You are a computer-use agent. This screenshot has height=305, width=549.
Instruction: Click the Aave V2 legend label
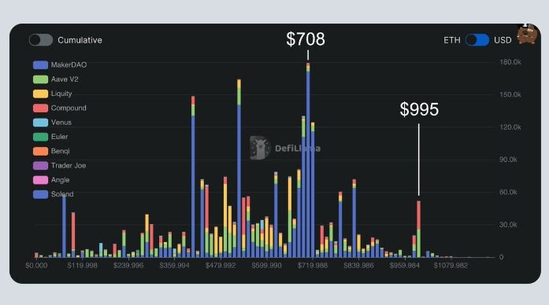click(65, 79)
